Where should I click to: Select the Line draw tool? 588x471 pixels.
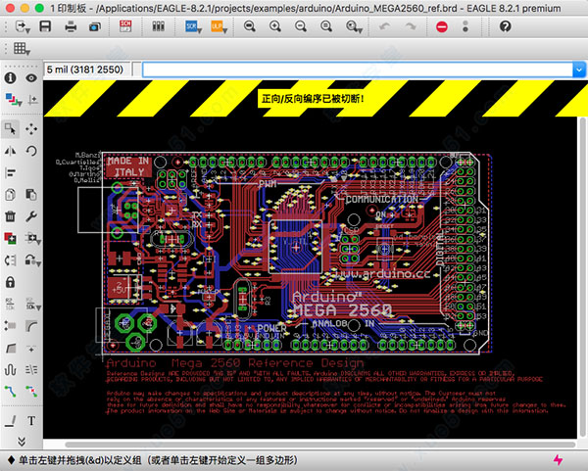[10, 421]
